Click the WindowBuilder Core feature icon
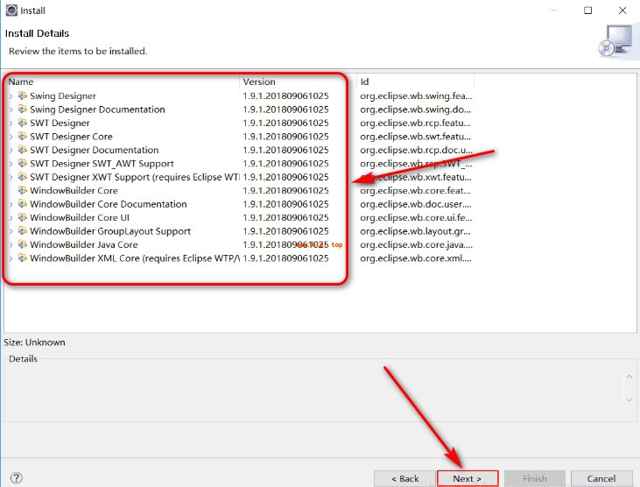This screenshot has width=640, height=487. 23,190
